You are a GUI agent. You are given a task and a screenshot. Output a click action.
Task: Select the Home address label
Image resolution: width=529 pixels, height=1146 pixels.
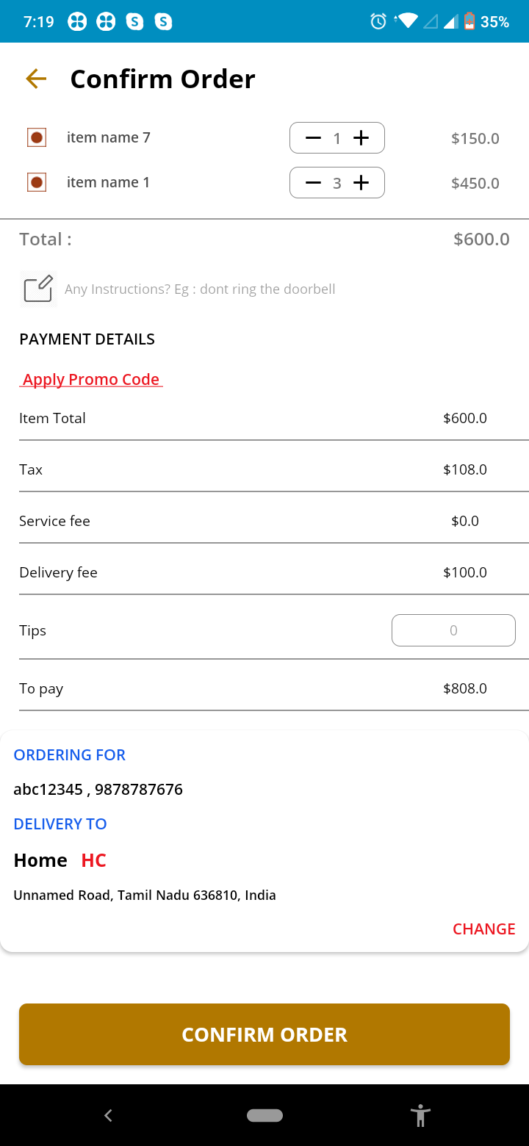[x=40, y=860]
